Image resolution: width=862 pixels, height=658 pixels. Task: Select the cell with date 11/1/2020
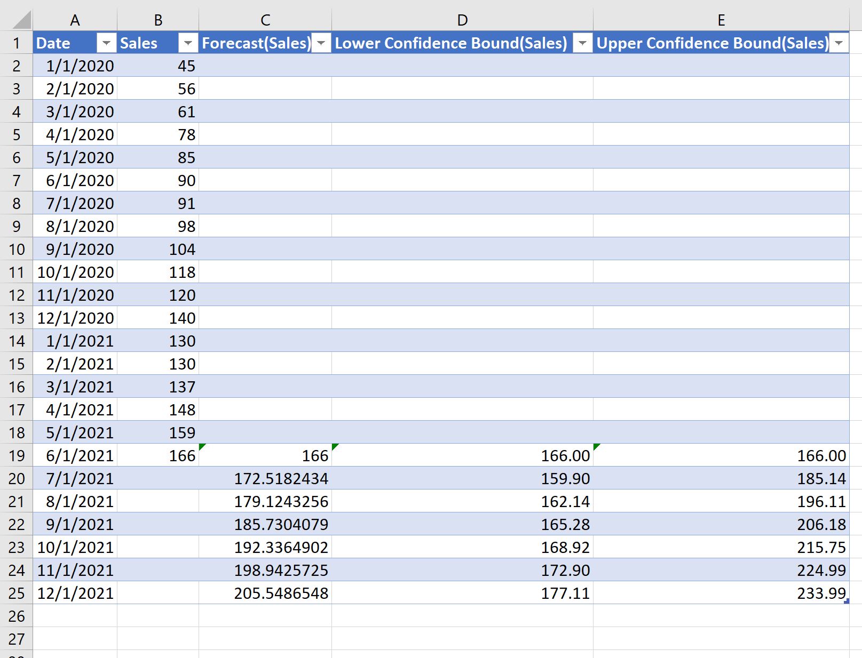[x=75, y=295]
